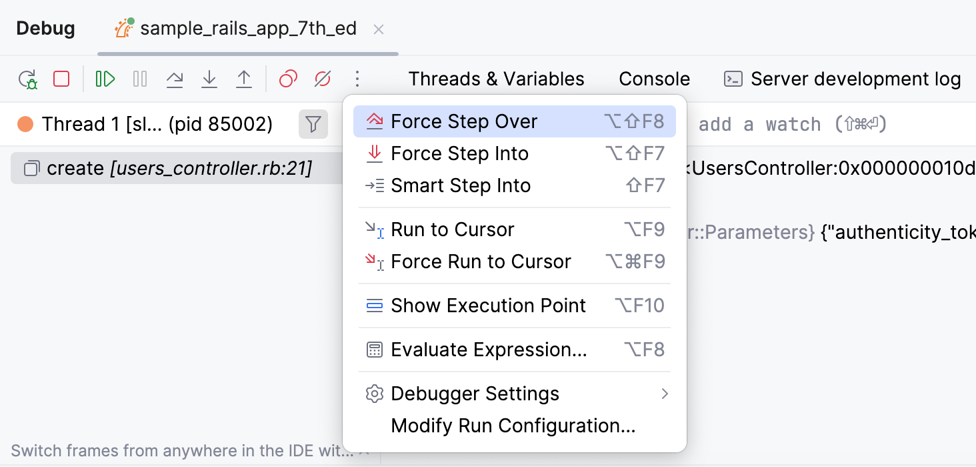Choose Modify Run Configuration

tap(514, 426)
